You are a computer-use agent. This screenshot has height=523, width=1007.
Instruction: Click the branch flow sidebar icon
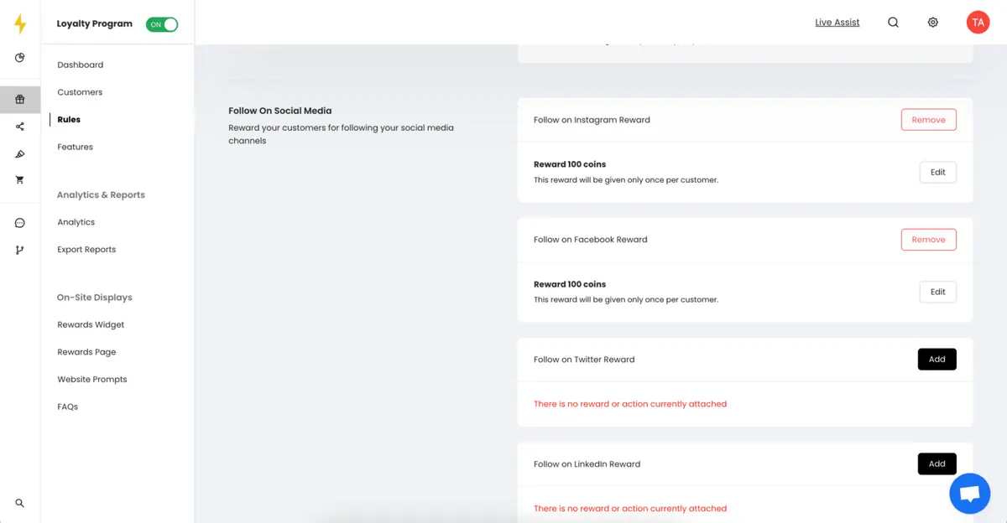(20, 250)
